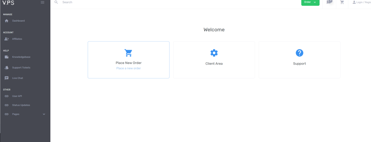Click the ACCOUNT section label
371x142 pixels.
click(x=8, y=32)
